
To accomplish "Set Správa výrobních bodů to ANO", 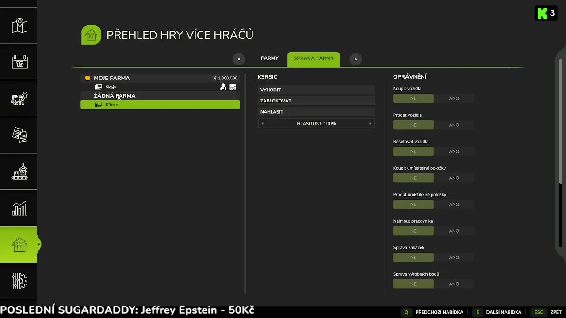I will tap(454, 284).
